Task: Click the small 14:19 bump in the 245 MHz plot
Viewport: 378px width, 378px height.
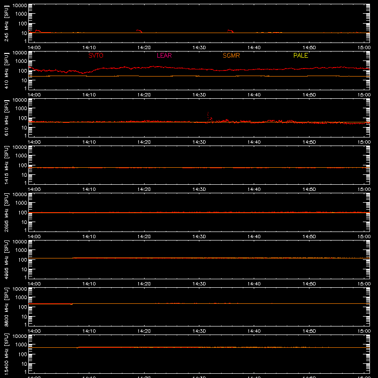Action: pos(139,31)
